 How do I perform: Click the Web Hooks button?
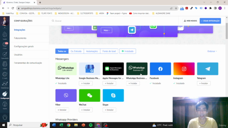(190, 21)
